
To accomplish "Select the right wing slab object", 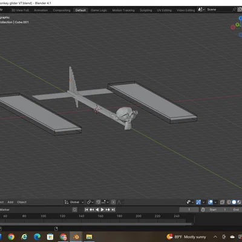I will (x=153, y=102).
